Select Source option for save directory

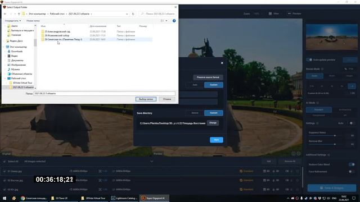[x=195, y=113]
